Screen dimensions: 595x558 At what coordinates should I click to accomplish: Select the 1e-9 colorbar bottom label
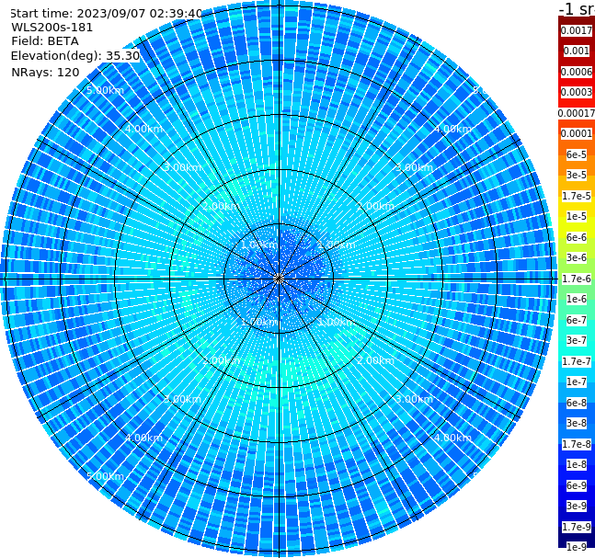pos(577,547)
